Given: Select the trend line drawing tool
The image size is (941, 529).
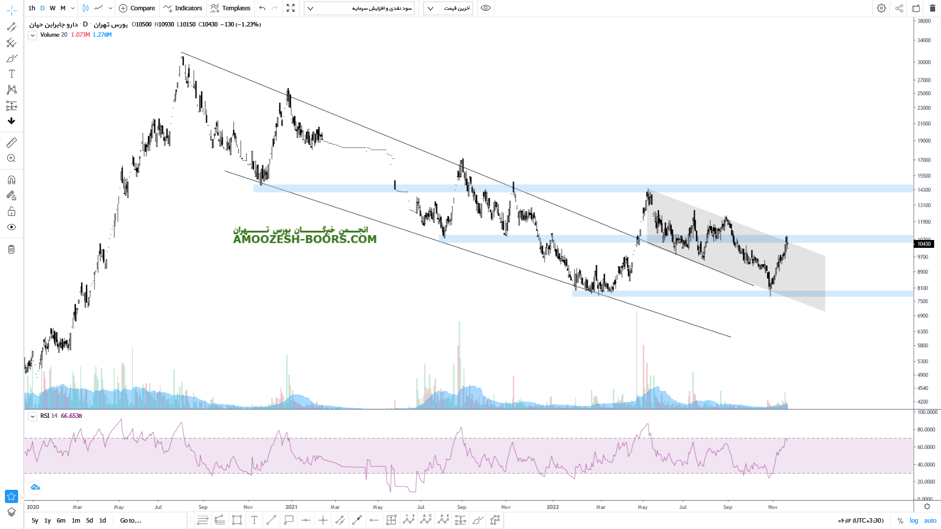Looking at the screenshot, I should [x=12, y=27].
